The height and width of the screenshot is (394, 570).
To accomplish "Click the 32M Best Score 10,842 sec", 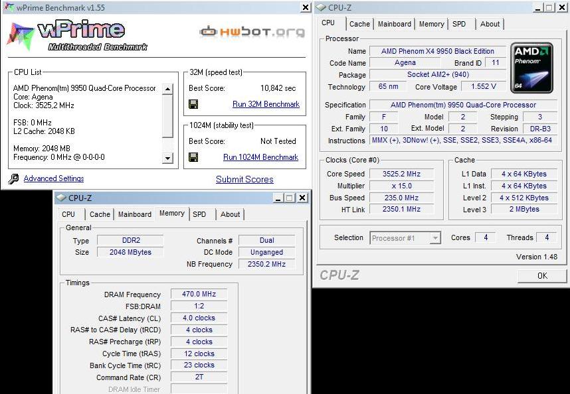I will tap(278, 88).
